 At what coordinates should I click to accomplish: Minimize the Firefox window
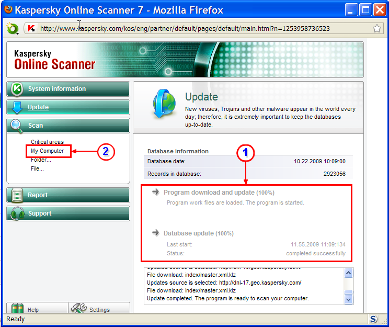[x=351, y=10]
